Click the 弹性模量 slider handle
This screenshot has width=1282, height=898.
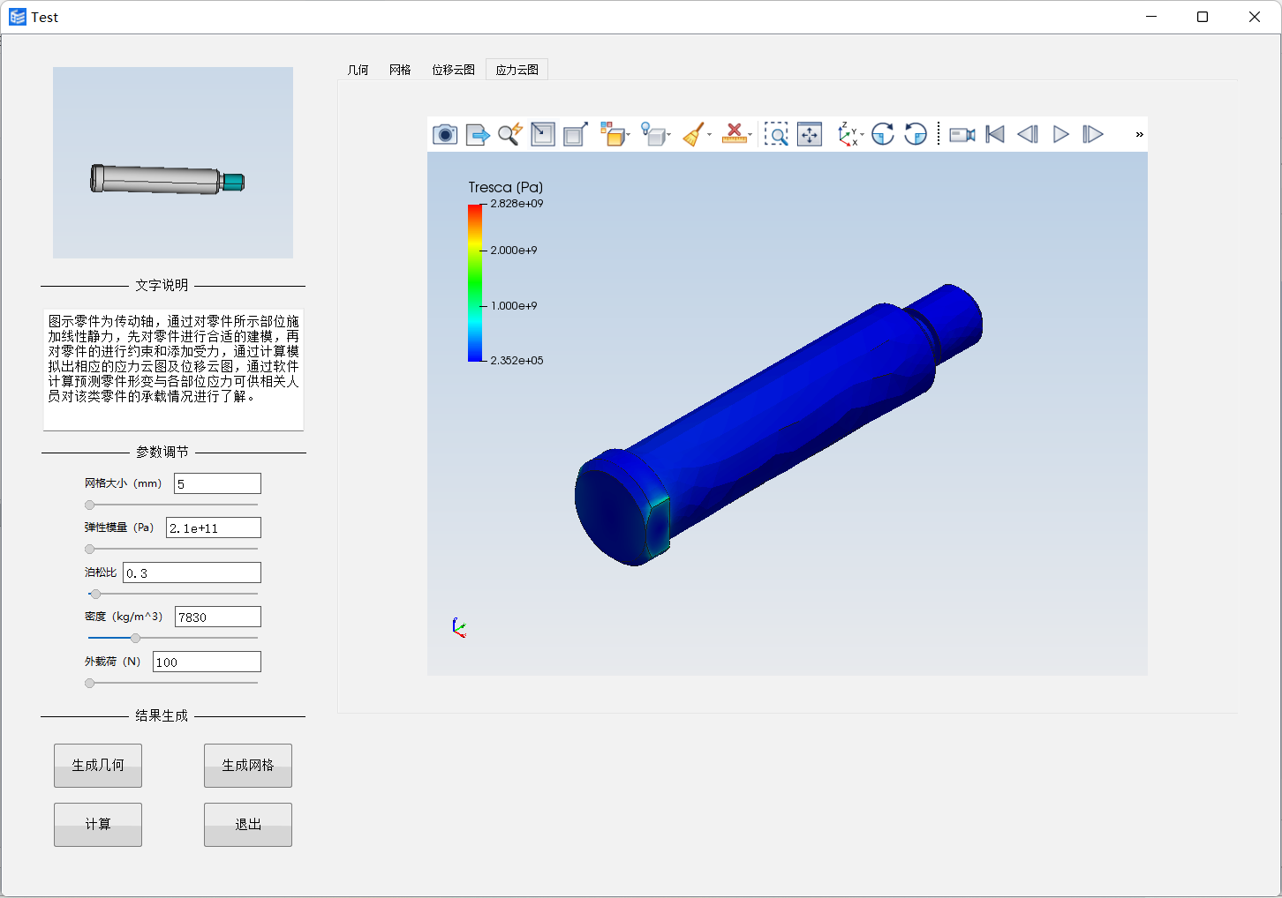[89, 550]
